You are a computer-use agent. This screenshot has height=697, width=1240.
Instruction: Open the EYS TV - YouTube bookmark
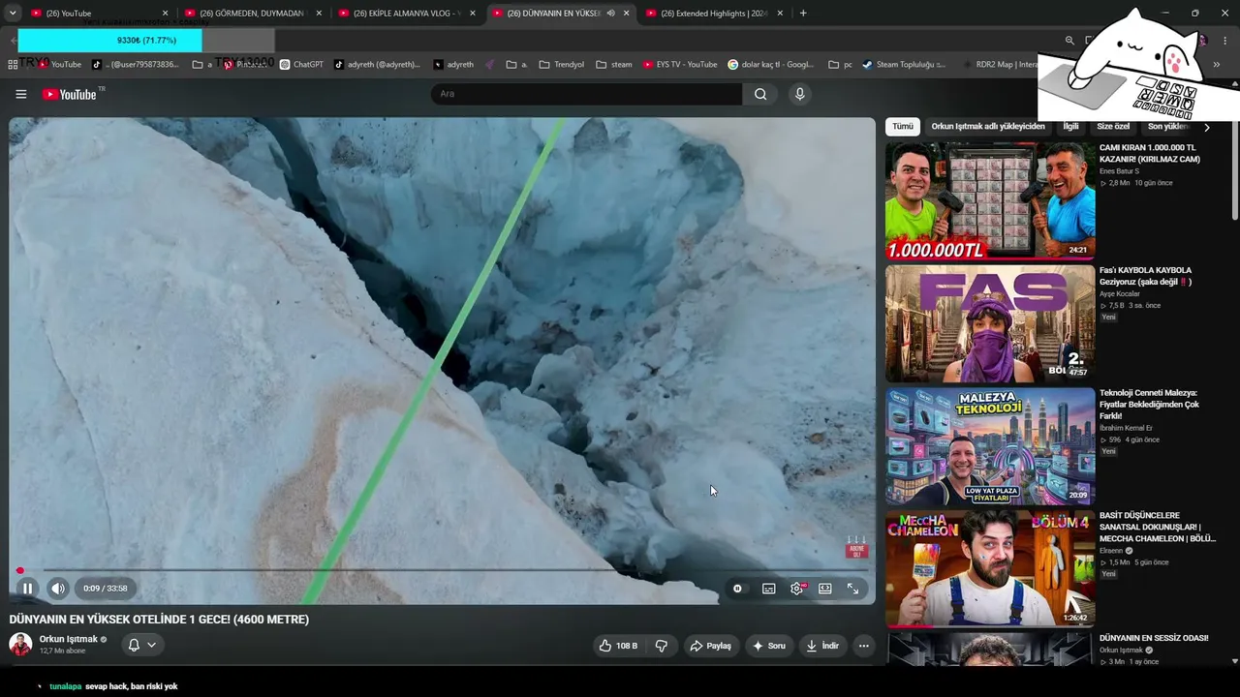tap(680, 65)
